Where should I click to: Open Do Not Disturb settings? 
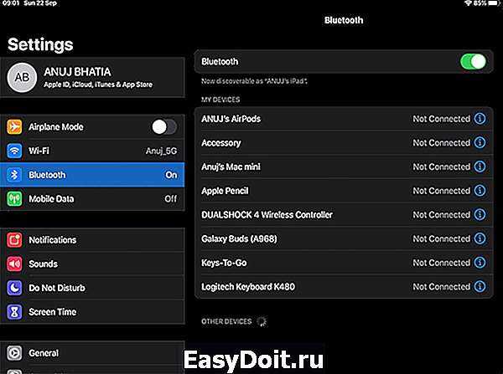92,288
